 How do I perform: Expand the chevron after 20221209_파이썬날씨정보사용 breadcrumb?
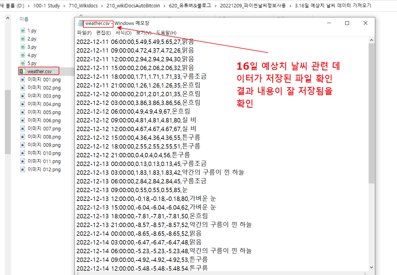291,6
